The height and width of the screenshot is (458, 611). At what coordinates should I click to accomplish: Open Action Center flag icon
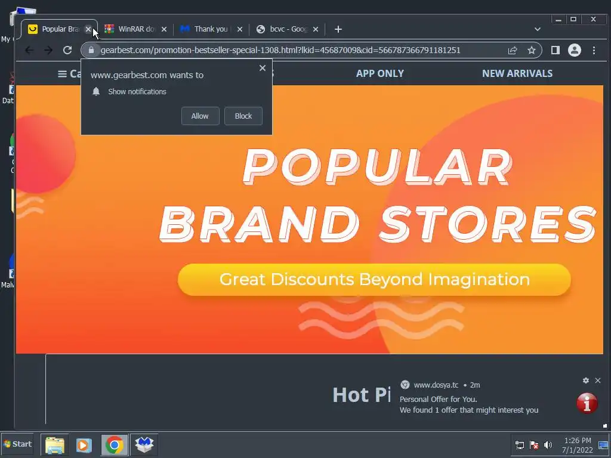click(534, 445)
